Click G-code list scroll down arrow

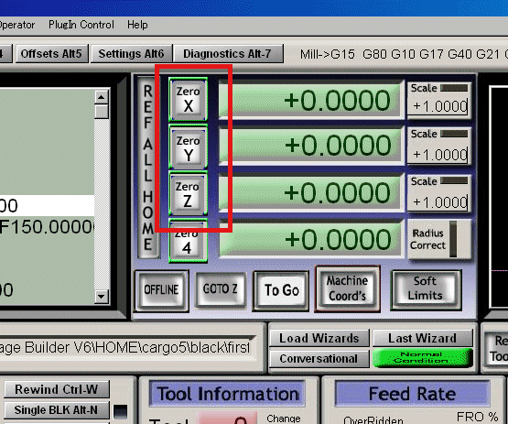(x=102, y=297)
